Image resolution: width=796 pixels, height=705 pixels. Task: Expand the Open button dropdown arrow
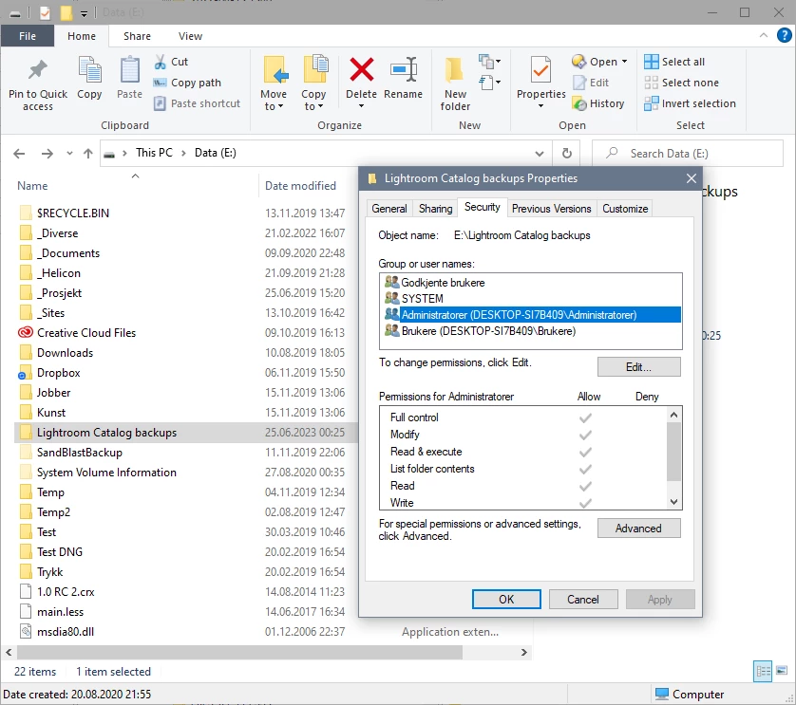[624, 62]
